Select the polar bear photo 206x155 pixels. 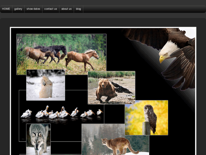45,85
